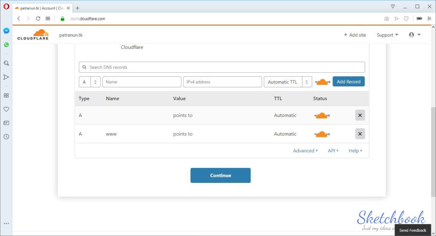436x236 pixels.
Task: Open the sidebar three-dots setup menu
Action: (6, 223)
